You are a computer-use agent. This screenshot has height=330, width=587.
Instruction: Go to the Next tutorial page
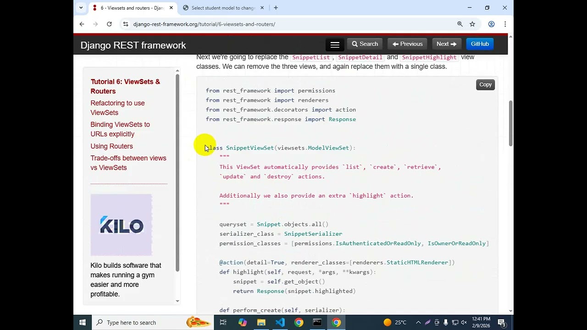tap(446, 44)
